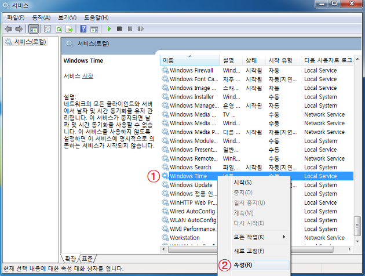Click 시작됨 status in Windows Search row
This screenshot has width=365, height=276.
[x=254, y=167]
